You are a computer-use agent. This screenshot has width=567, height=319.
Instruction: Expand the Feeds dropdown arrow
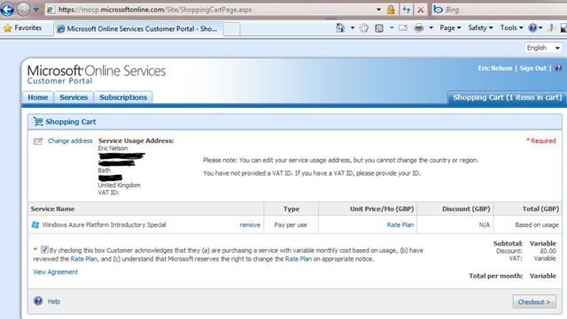pos(392,27)
